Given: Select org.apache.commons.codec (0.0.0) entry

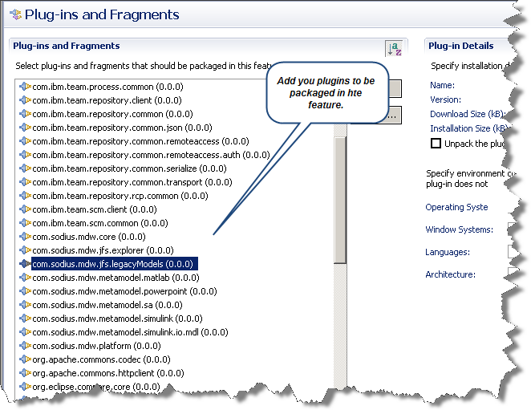Looking at the screenshot, I should (101, 359).
